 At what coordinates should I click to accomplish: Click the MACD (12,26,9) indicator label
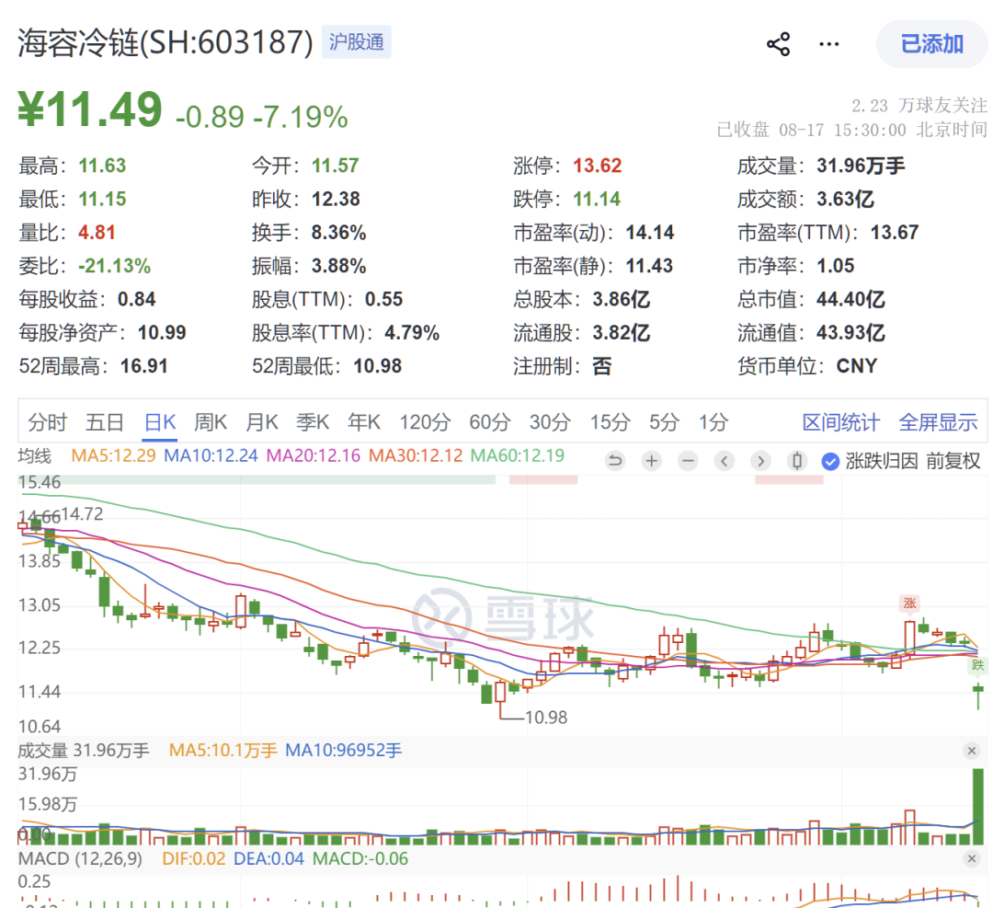pos(80,858)
